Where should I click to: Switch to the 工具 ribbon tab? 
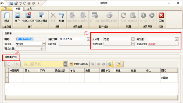click(x=29, y=9)
